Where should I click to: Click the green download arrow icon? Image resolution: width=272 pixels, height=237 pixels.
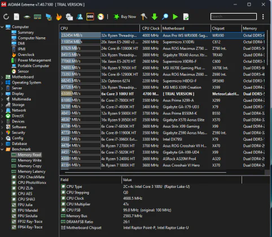click(x=155, y=17)
